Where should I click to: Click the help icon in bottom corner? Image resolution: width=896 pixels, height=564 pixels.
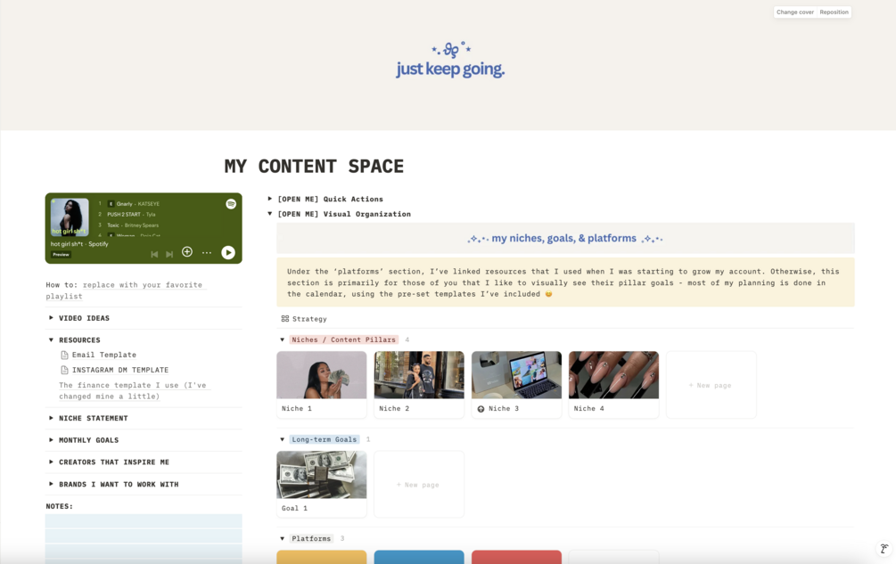tap(884, 549)
